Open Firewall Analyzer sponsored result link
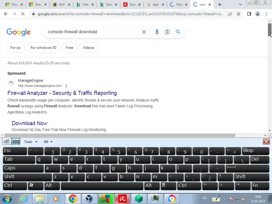The height and width of the screenshot is (204, 272). tap(62, 93)
